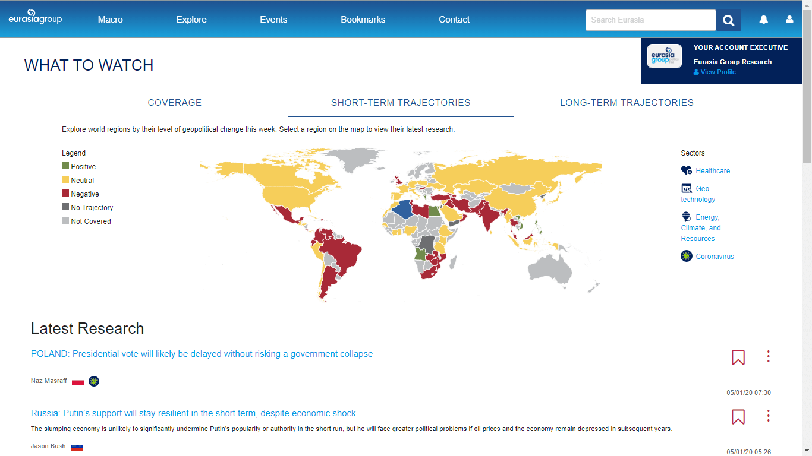Switch to the Coverage tab
Screen dimensions: 812x456
tap(175, 102)
